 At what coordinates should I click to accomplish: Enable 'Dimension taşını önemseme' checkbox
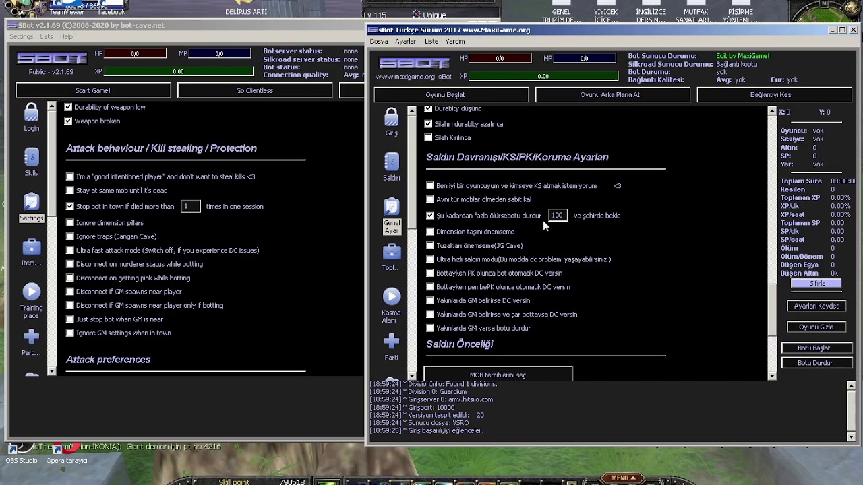click(x=430, y=232)
